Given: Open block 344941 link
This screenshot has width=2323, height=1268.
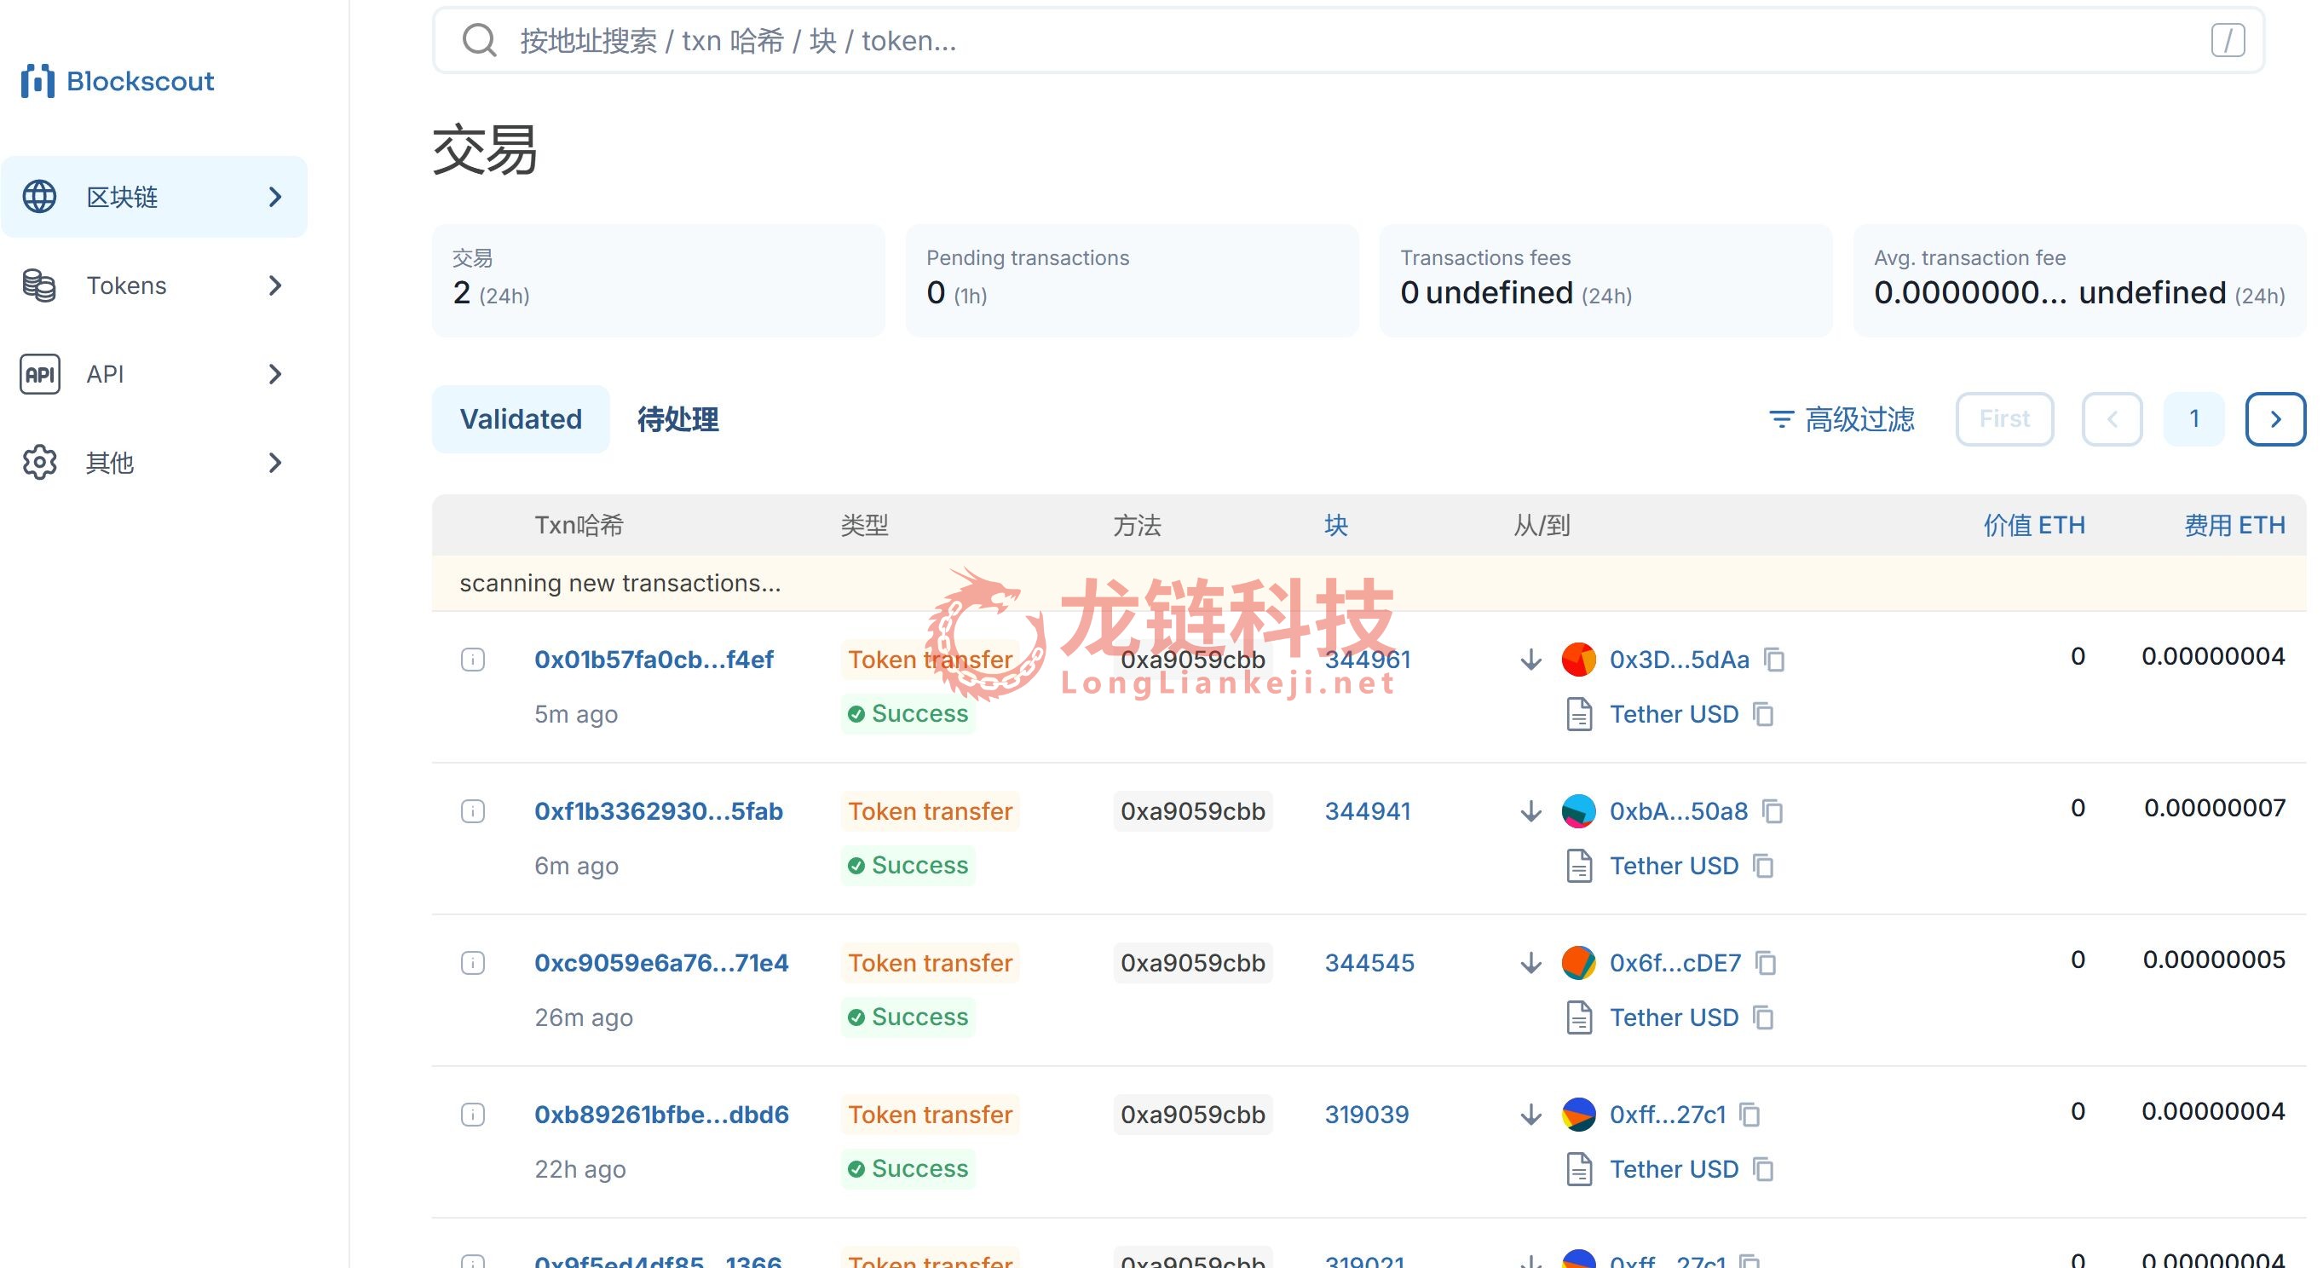Looking at the screenshot, I should (1367, 810).
